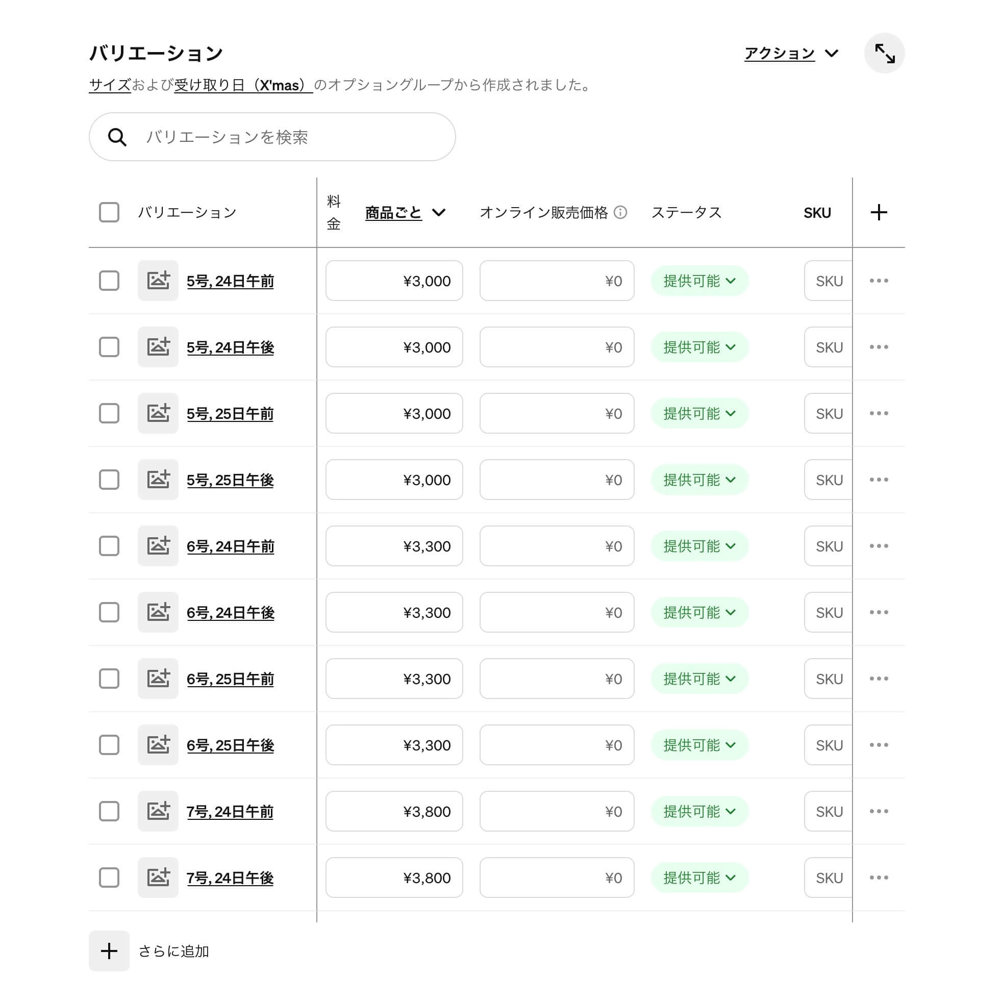Click the info icon beside オンライン販売価格

[x=620, y=212]
